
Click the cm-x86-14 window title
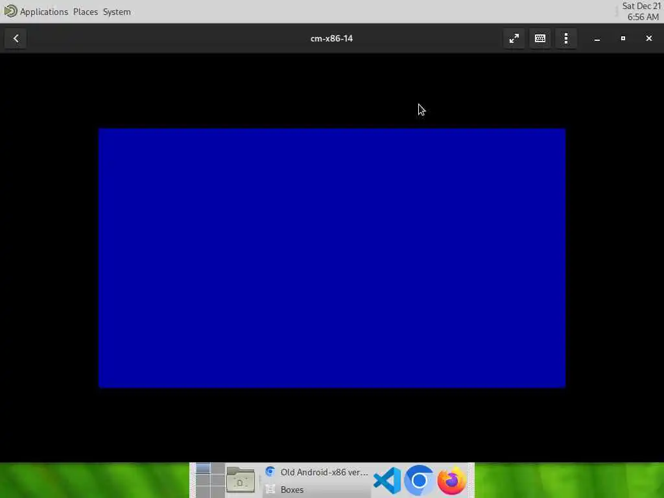(x=331, y=38)
